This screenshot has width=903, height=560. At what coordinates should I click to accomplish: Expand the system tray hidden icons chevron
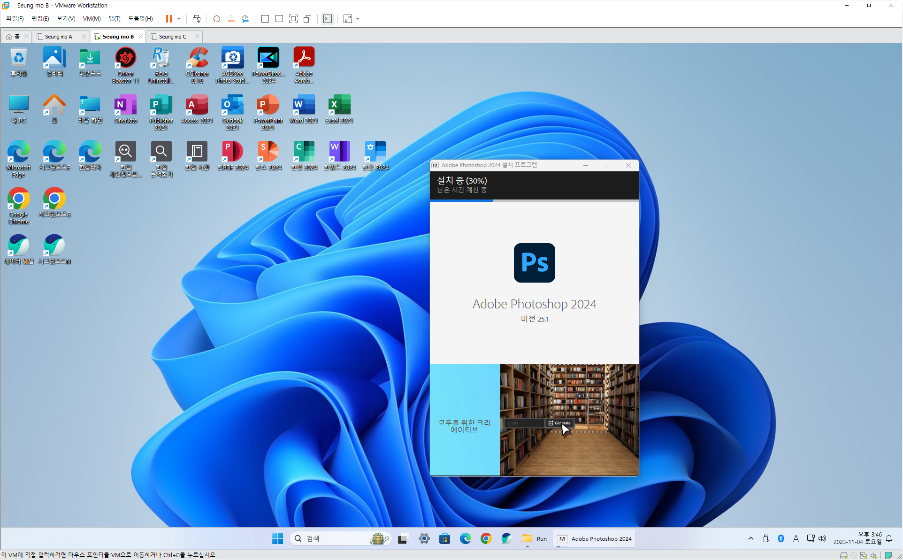coord(750,538)
